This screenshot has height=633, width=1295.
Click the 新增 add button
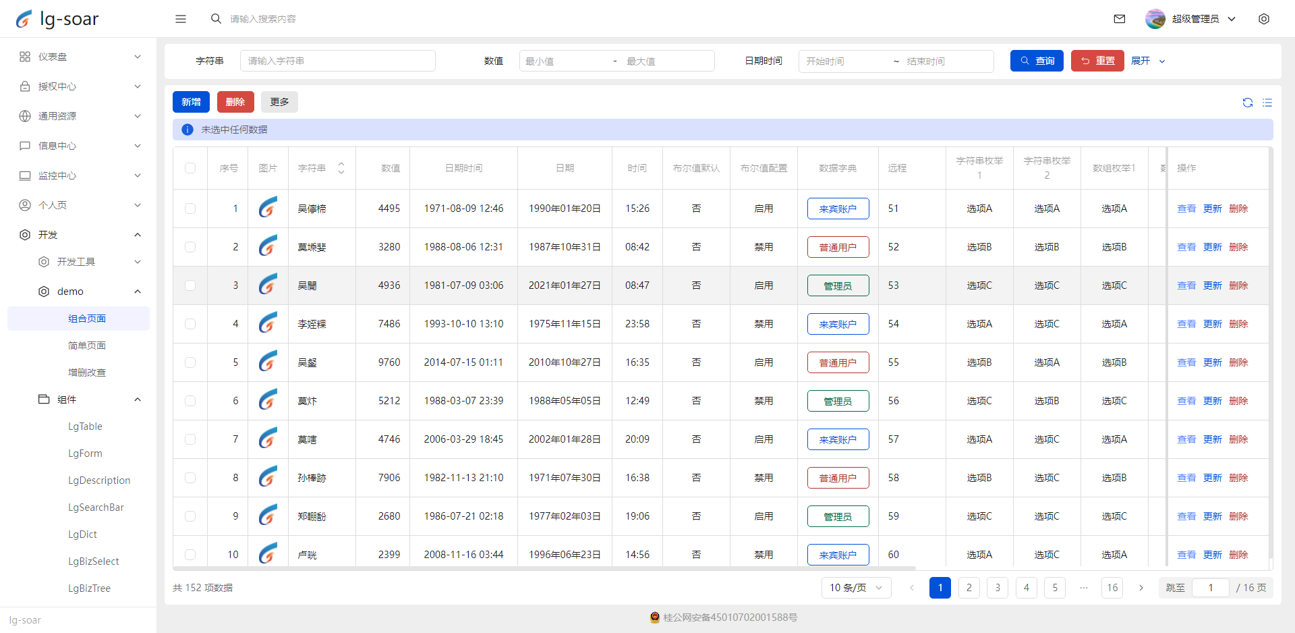tap(191, 102)
